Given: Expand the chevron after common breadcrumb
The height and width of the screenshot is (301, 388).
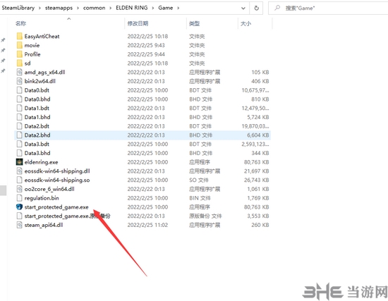Looking at the screenshot, I should 110,8.
